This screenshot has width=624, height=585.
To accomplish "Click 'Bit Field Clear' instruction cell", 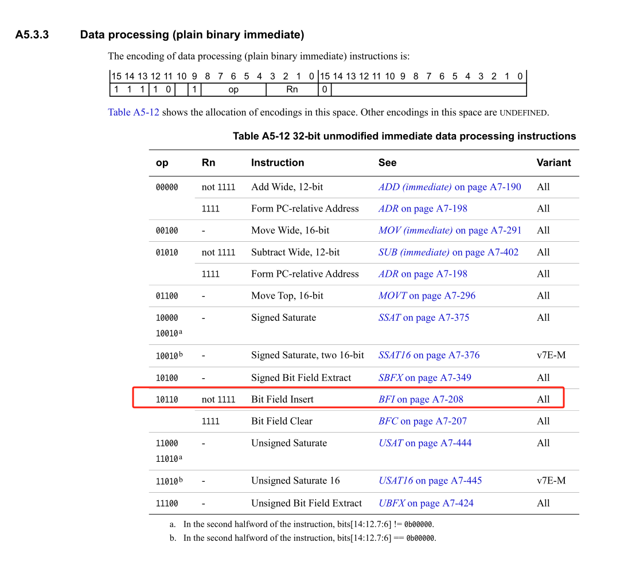I will [x=282, y=421].
